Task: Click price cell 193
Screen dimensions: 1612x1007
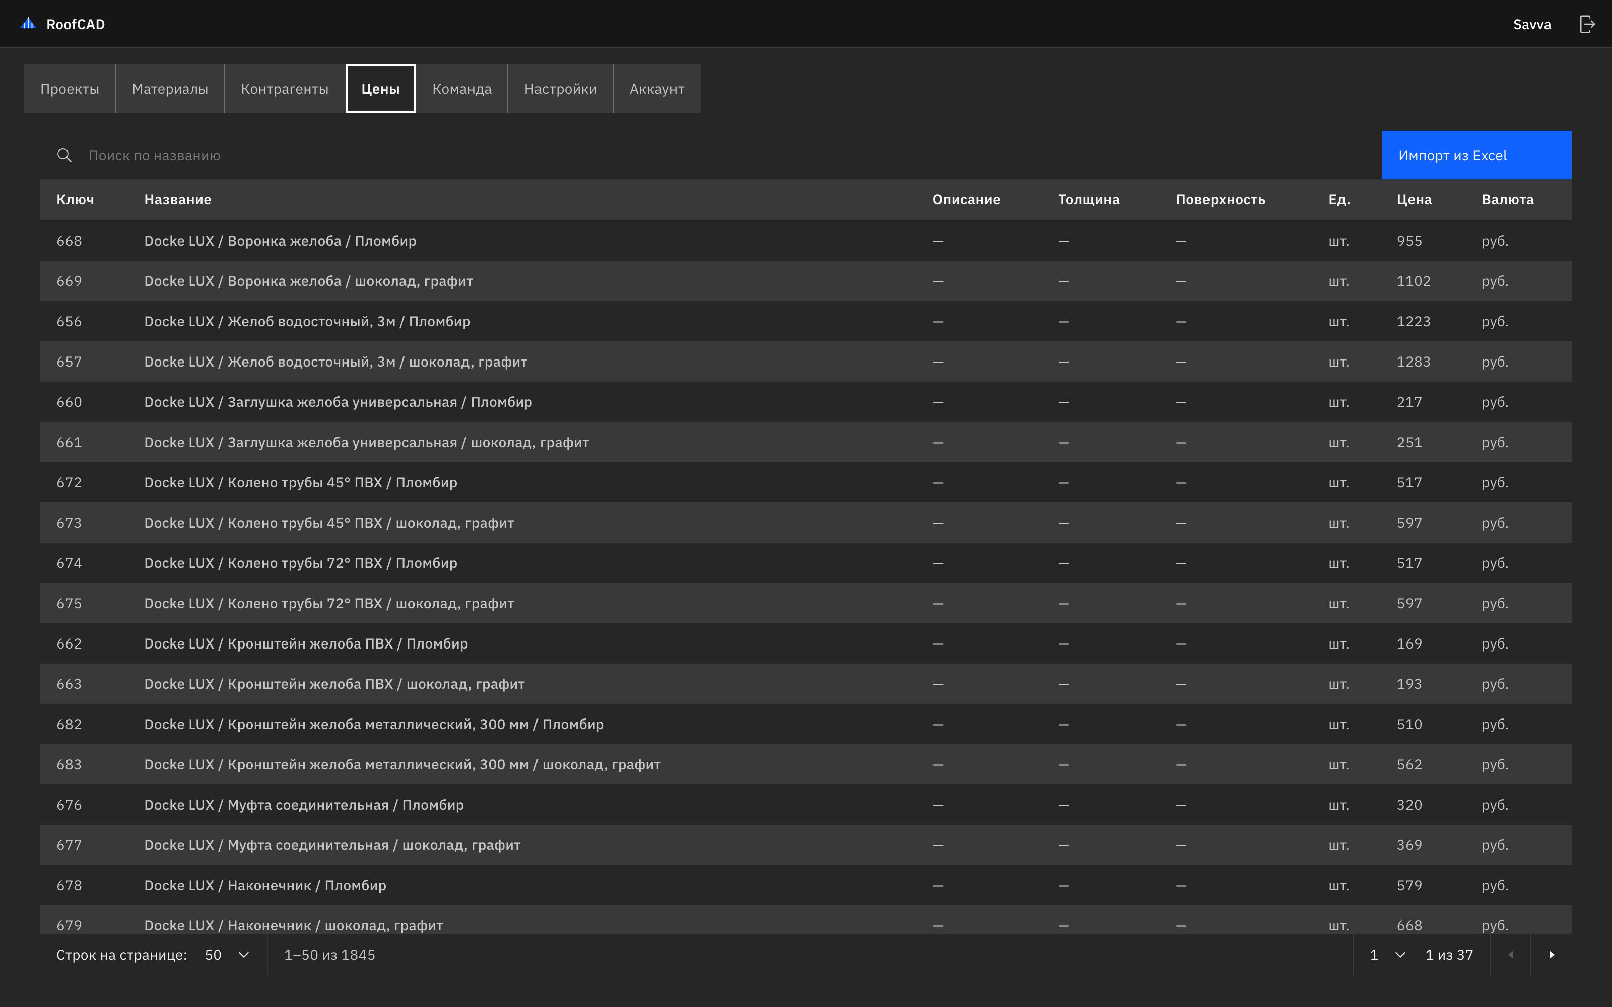Action: point(1409,684)
